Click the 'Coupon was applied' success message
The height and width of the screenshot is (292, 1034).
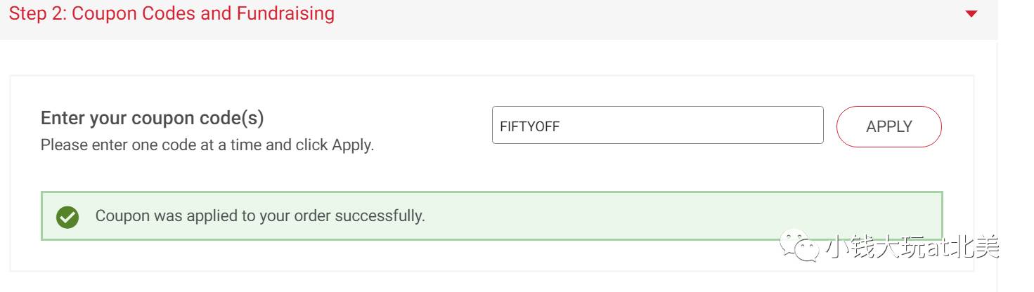point(260,215)
